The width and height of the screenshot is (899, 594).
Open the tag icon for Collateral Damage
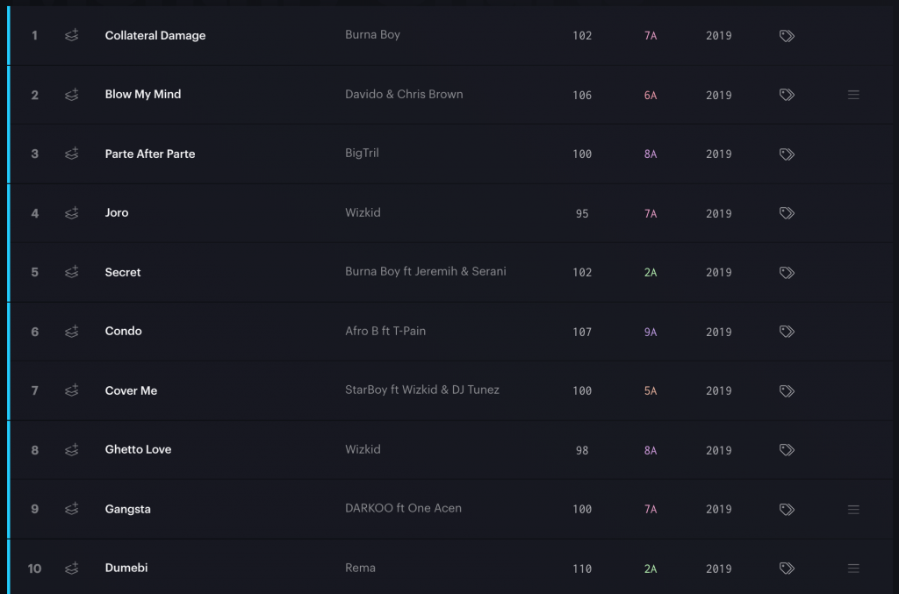click(787, 36)
